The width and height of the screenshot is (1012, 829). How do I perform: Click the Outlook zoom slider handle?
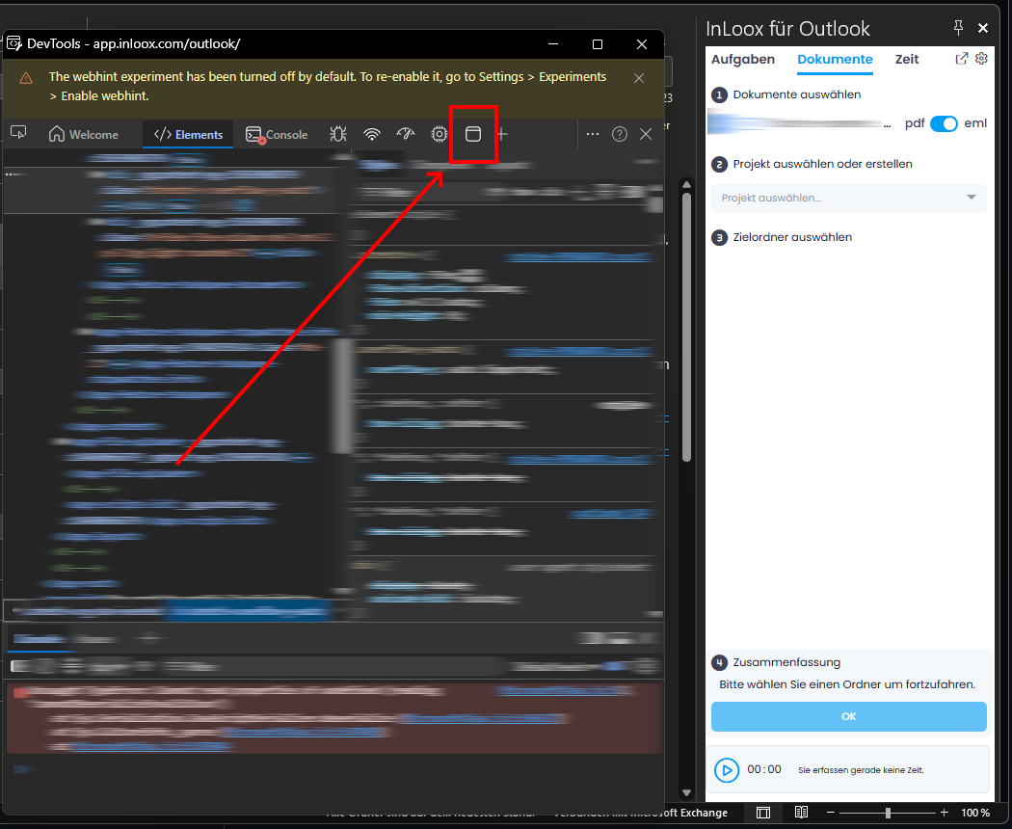point(888,813)
